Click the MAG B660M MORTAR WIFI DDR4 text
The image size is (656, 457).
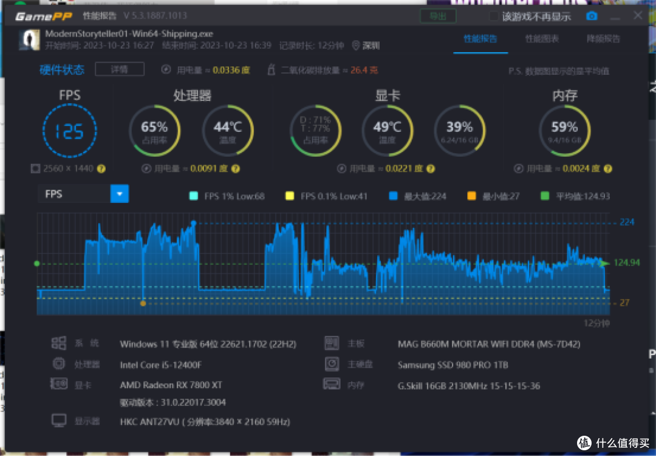[x=489, y=344]
